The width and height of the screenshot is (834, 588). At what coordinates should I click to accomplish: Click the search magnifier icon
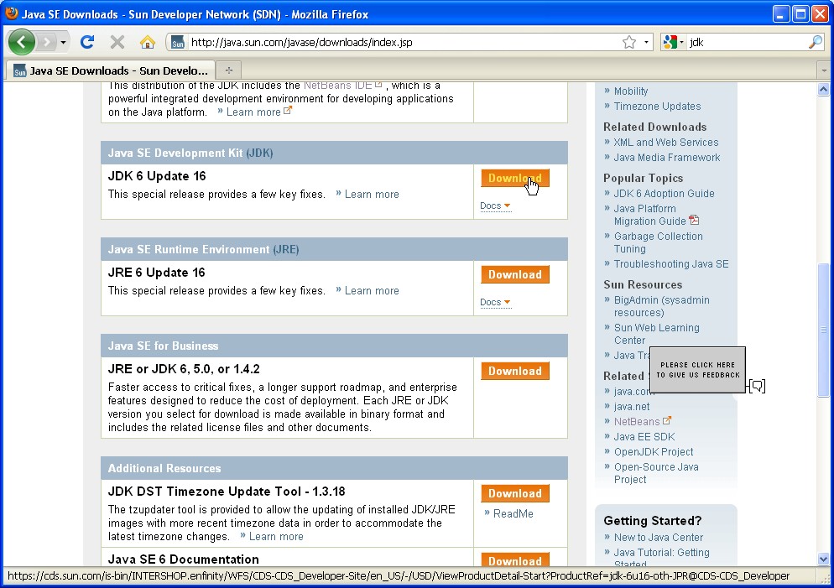815,42
